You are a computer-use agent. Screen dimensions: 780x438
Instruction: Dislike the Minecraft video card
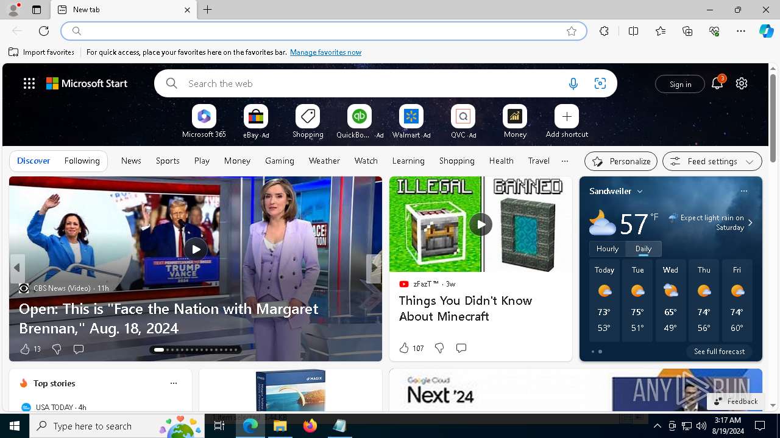point(439,348)
